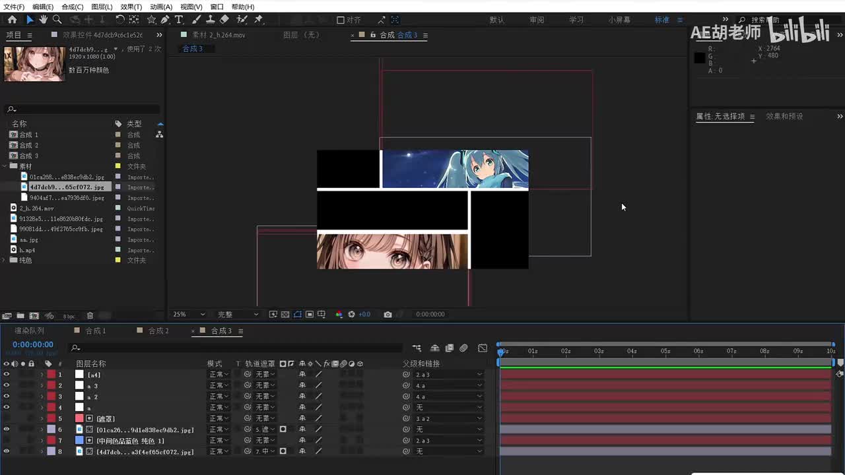Click the project flowchart view icon

(159, 134)
